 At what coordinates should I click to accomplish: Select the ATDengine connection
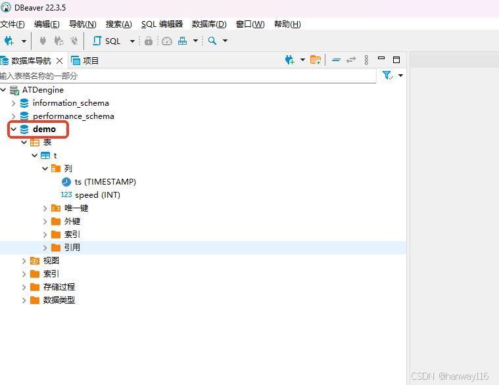43,90
